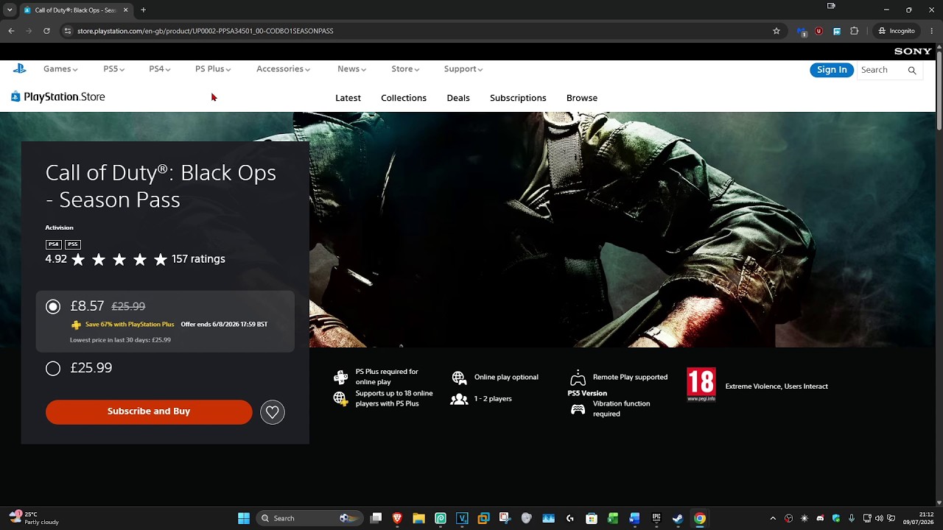Go to the Latest store section
The image size is (943, 530).
coord(348,98)
